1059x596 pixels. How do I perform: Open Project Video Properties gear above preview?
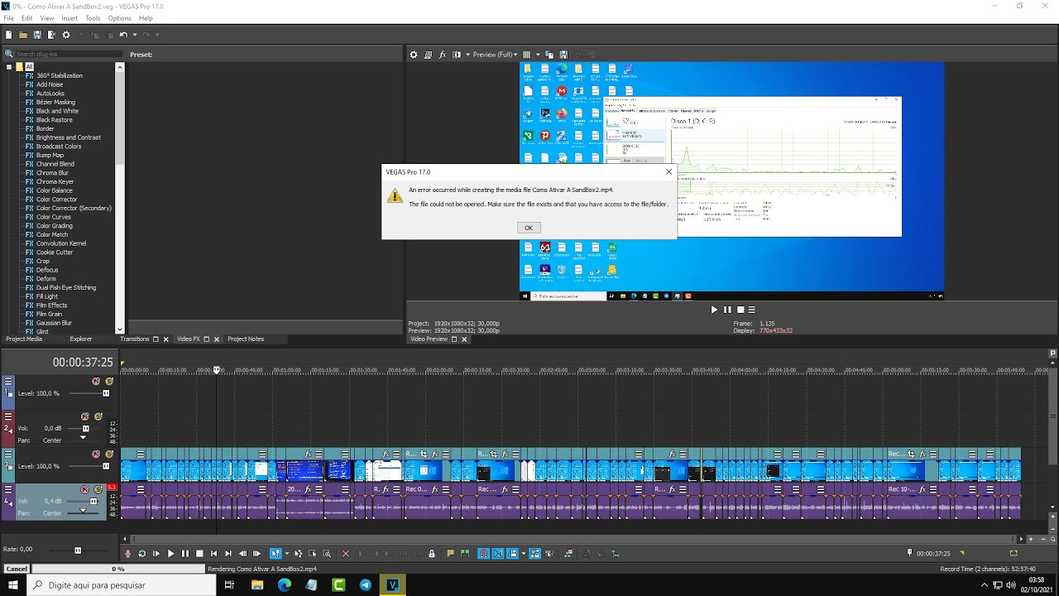point(414,55)
